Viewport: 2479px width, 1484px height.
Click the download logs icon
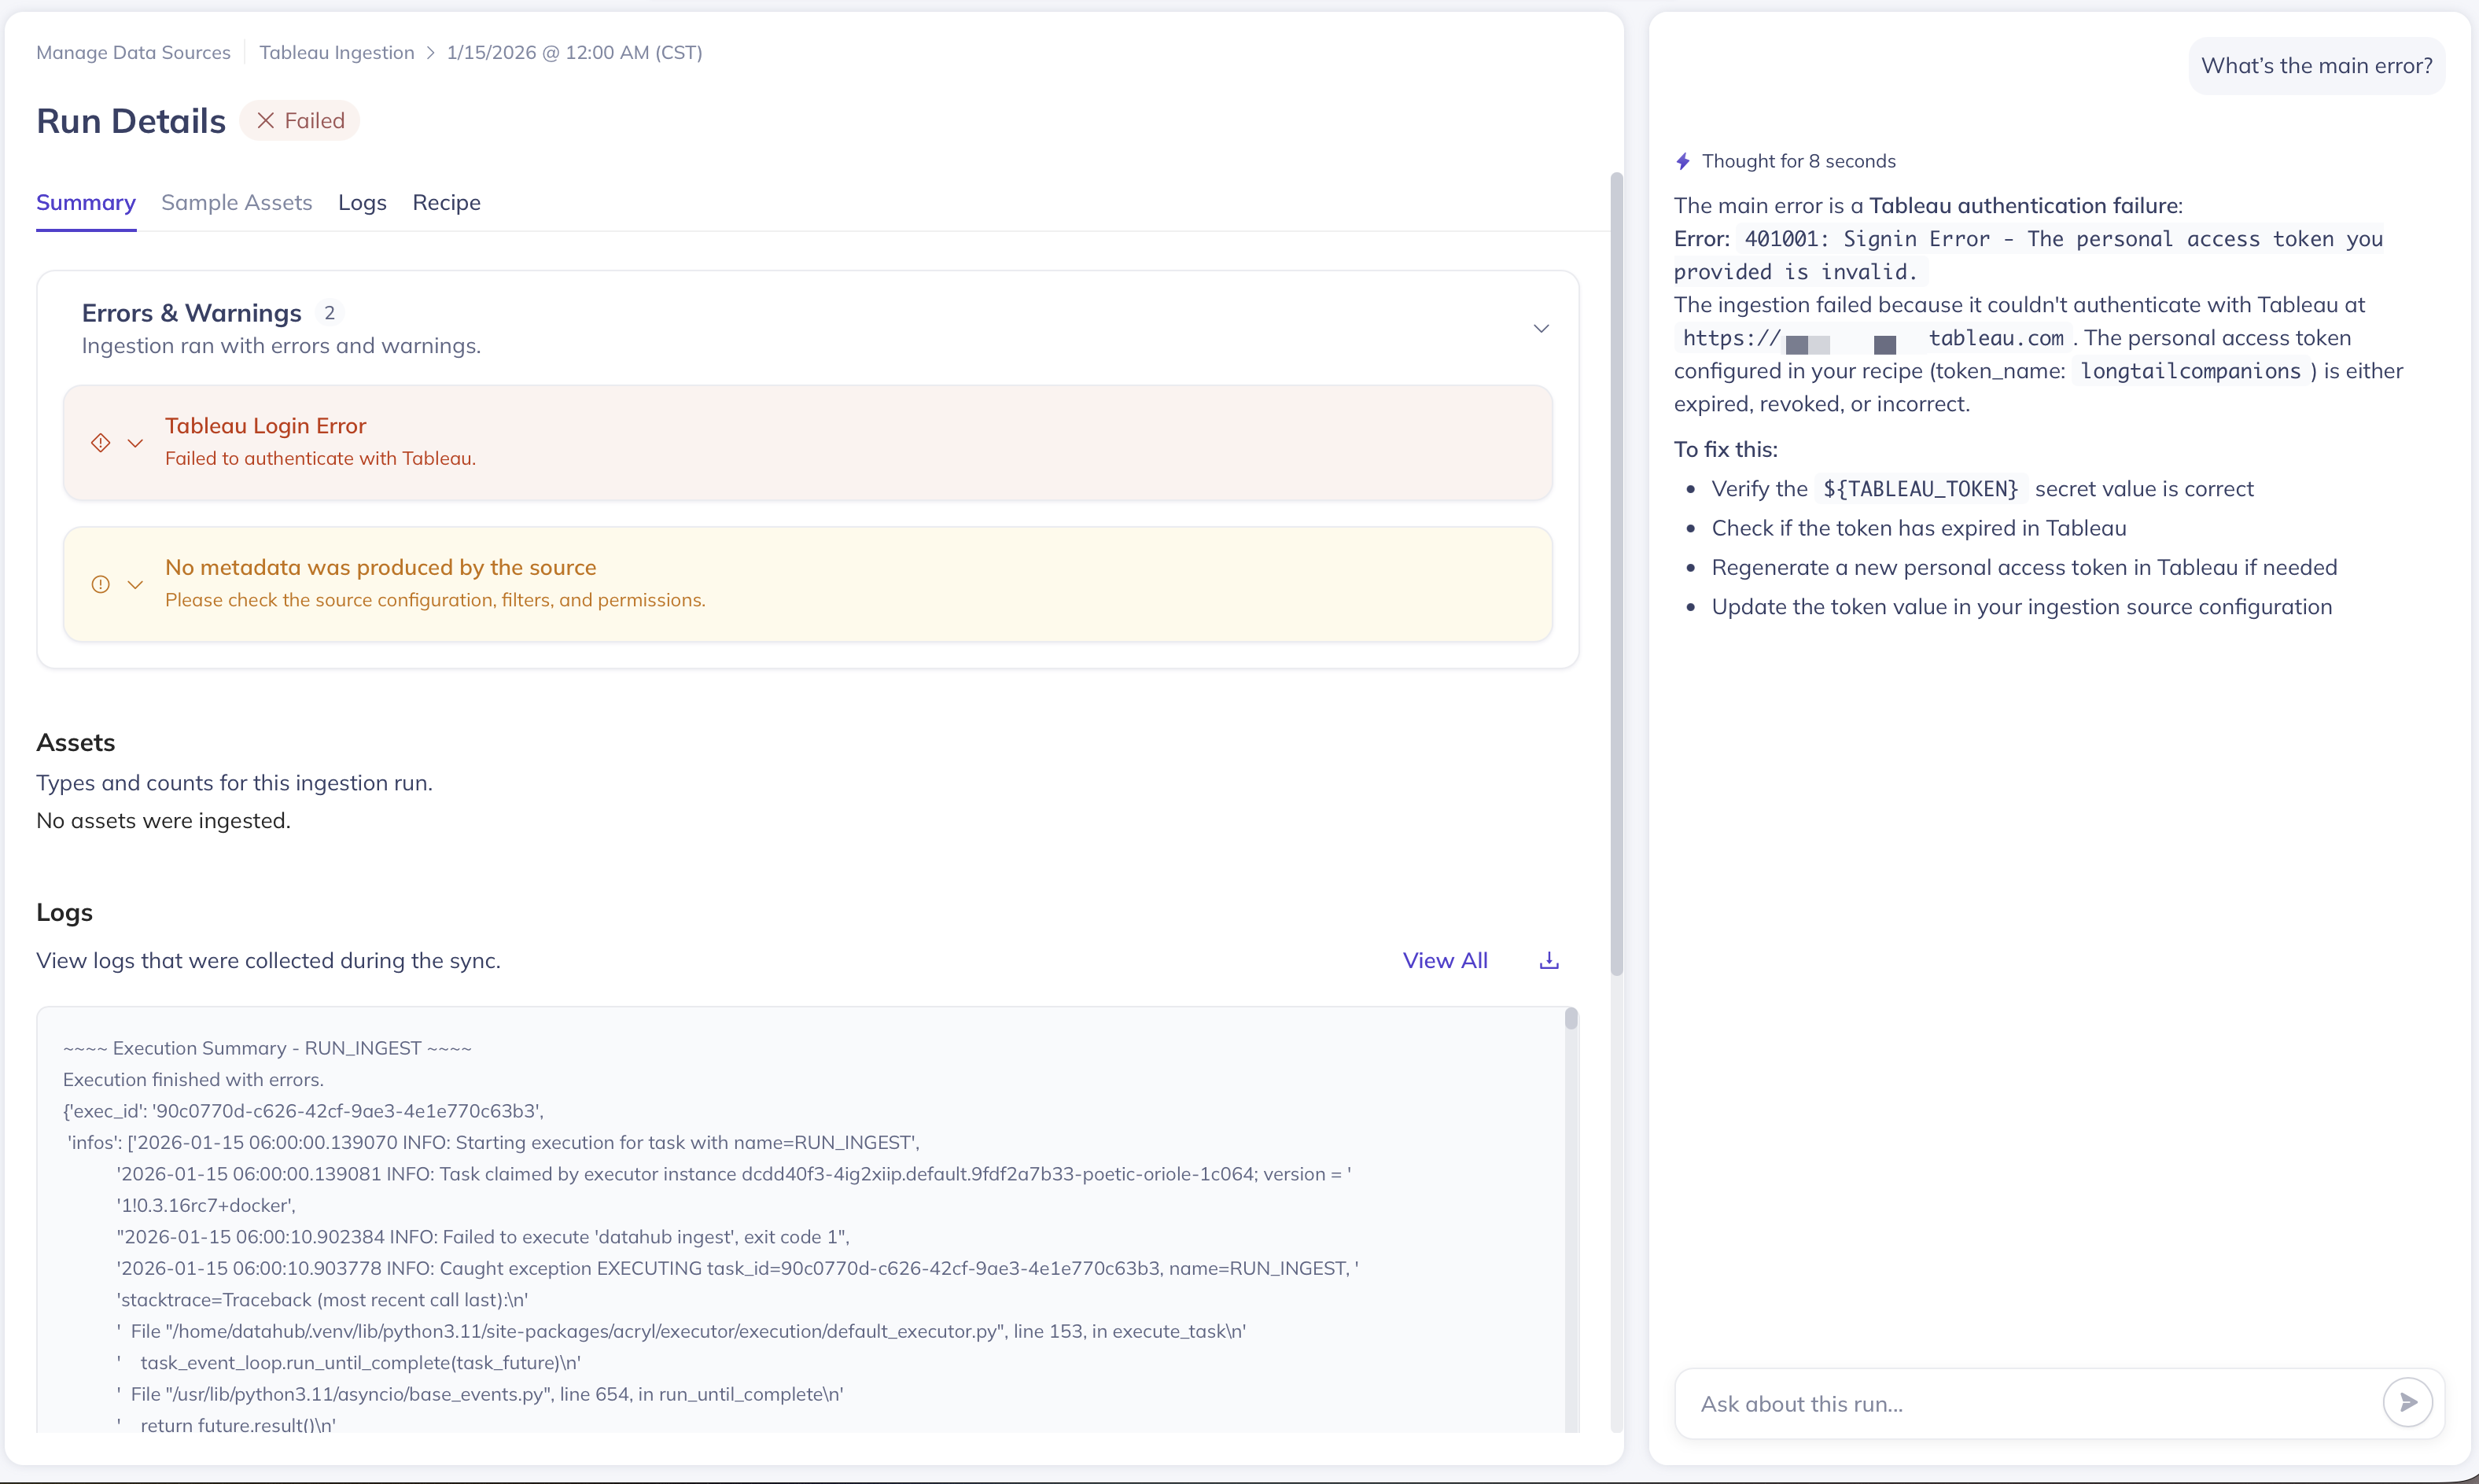1549,960
